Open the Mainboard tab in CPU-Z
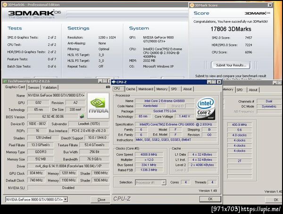Viewport: 283px width, 214px height. click(146, 89)
